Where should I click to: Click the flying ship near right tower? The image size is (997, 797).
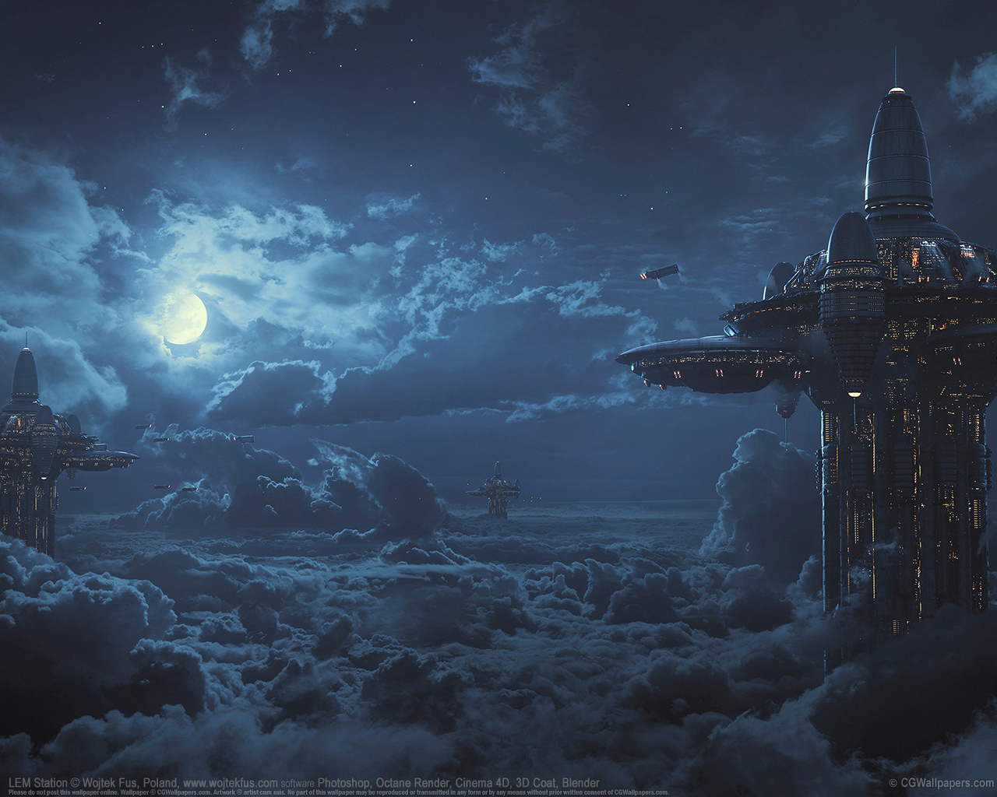tap(661, 273)
